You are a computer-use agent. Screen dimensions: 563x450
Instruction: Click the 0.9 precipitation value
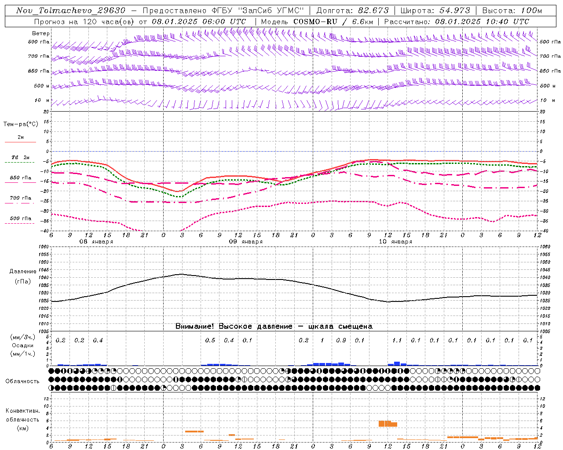pos(341,341)
